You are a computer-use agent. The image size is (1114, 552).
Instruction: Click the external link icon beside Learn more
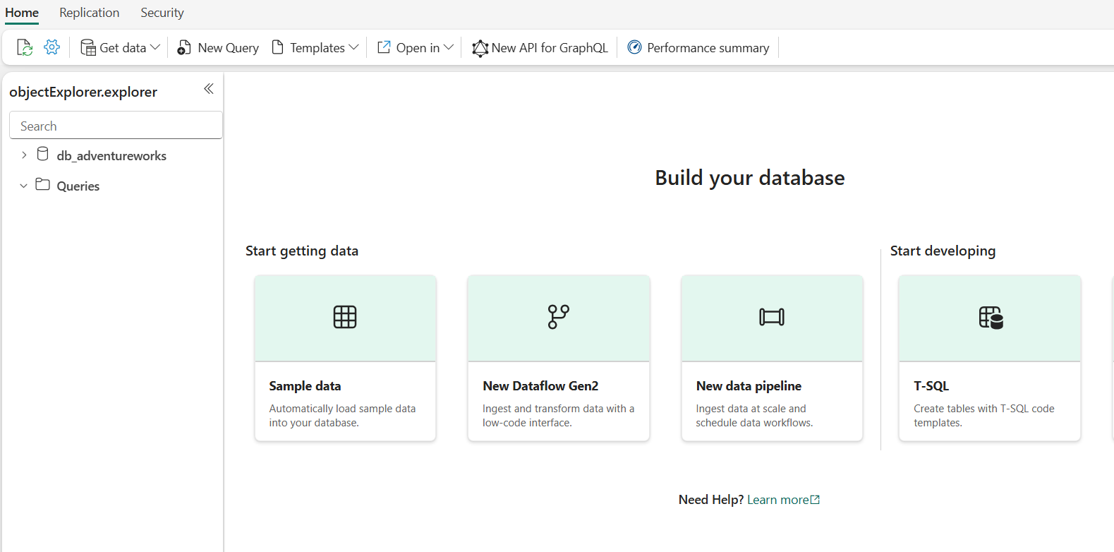[816, 500]
